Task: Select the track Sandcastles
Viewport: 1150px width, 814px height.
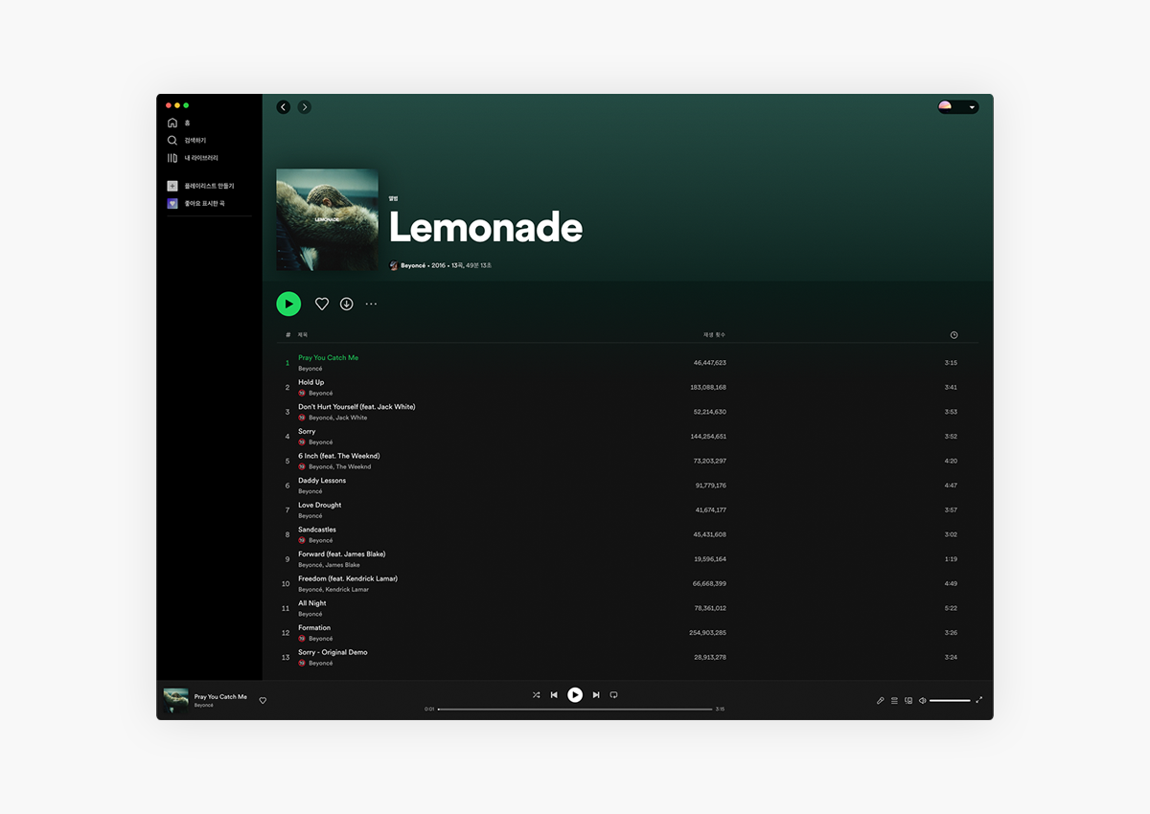Action: pos(317,530)
